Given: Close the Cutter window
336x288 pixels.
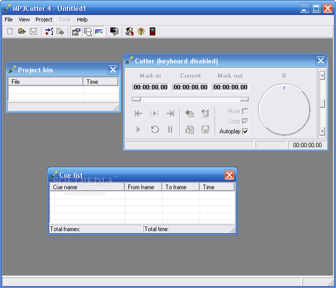Looking at the screenshot, I should [321, 60].
